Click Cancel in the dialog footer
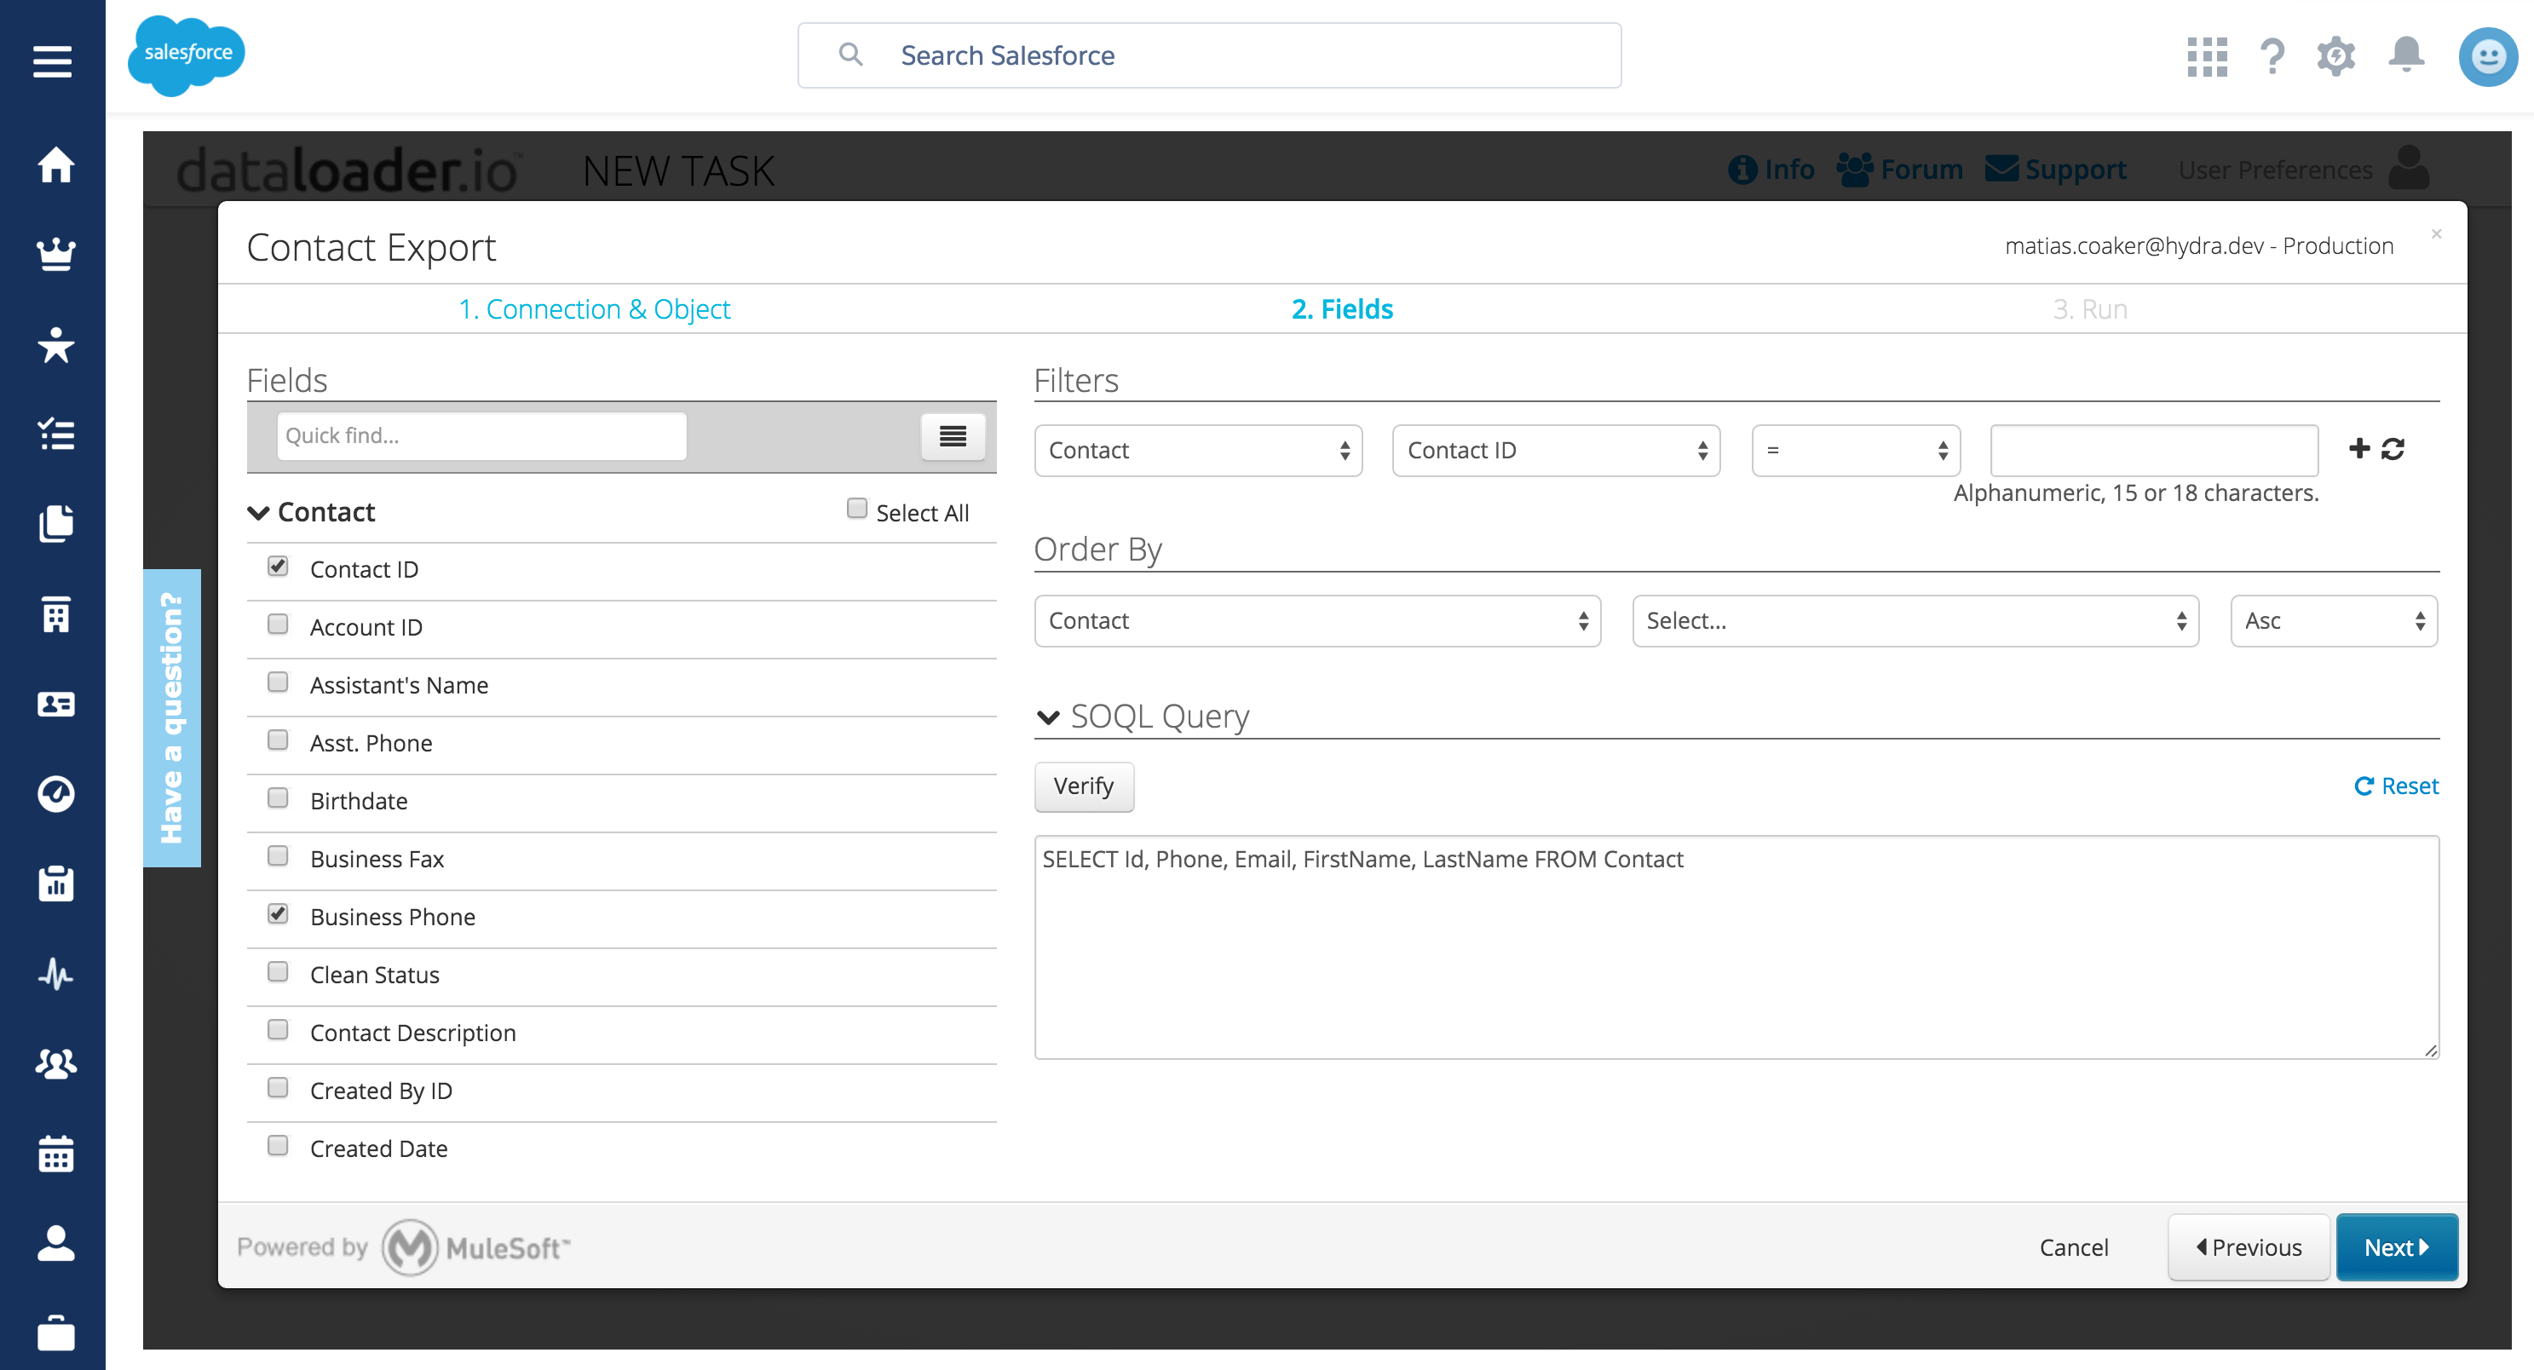Image resolution: width=2534 pixels, height=1370 pixels. [2074, 1247]
